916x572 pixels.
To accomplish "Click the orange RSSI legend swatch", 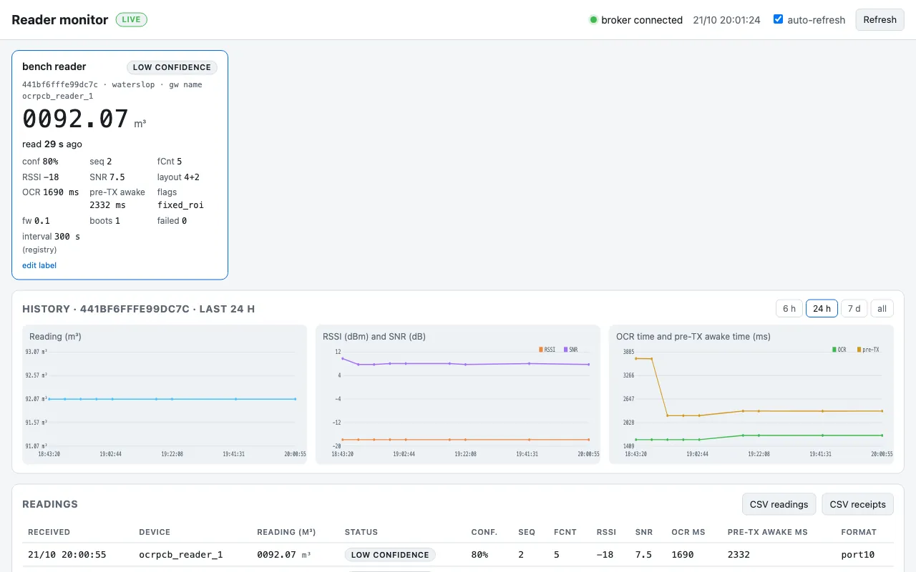I will point(541,350).
